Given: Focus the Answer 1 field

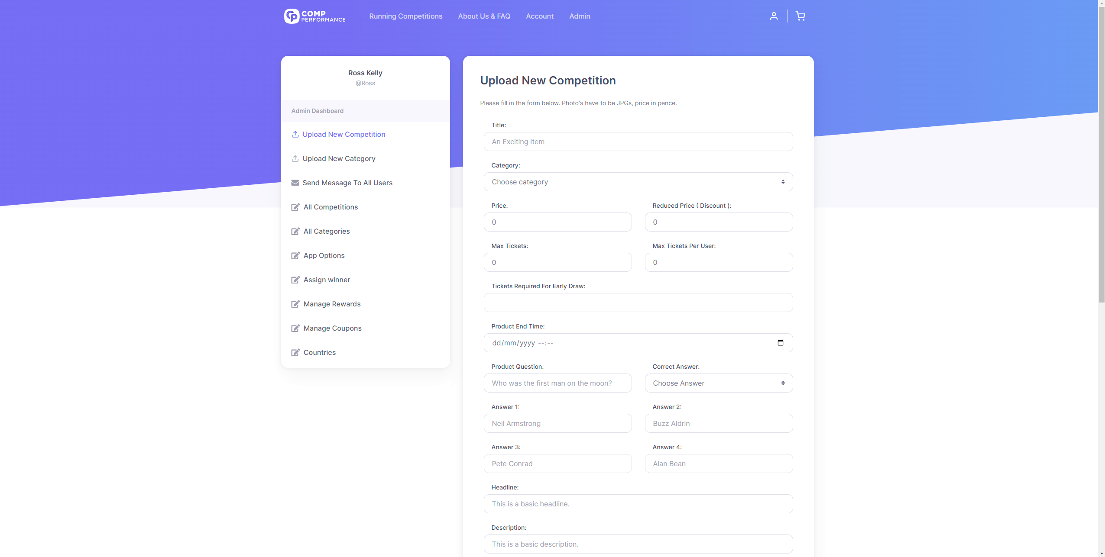Looking at the screenshot, I should point(557,423).
